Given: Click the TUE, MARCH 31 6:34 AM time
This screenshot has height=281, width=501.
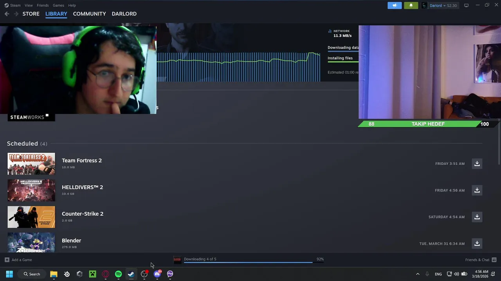Looking at the screenshot, I should click(x=442, y=244).
